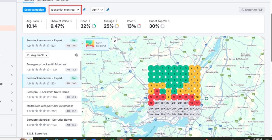Select S.O.S. Serruriers in the list
The width and height of the screenshot is (272, 140).
pos(52,133)
